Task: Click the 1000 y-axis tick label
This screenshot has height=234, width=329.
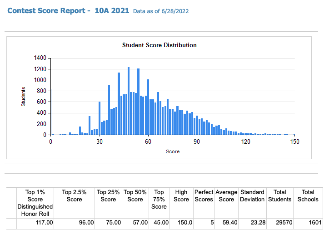Action: coord(40,80)
